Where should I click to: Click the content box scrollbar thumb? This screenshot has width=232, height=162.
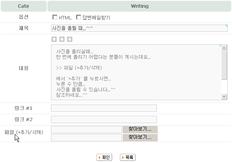coord(224,65)
